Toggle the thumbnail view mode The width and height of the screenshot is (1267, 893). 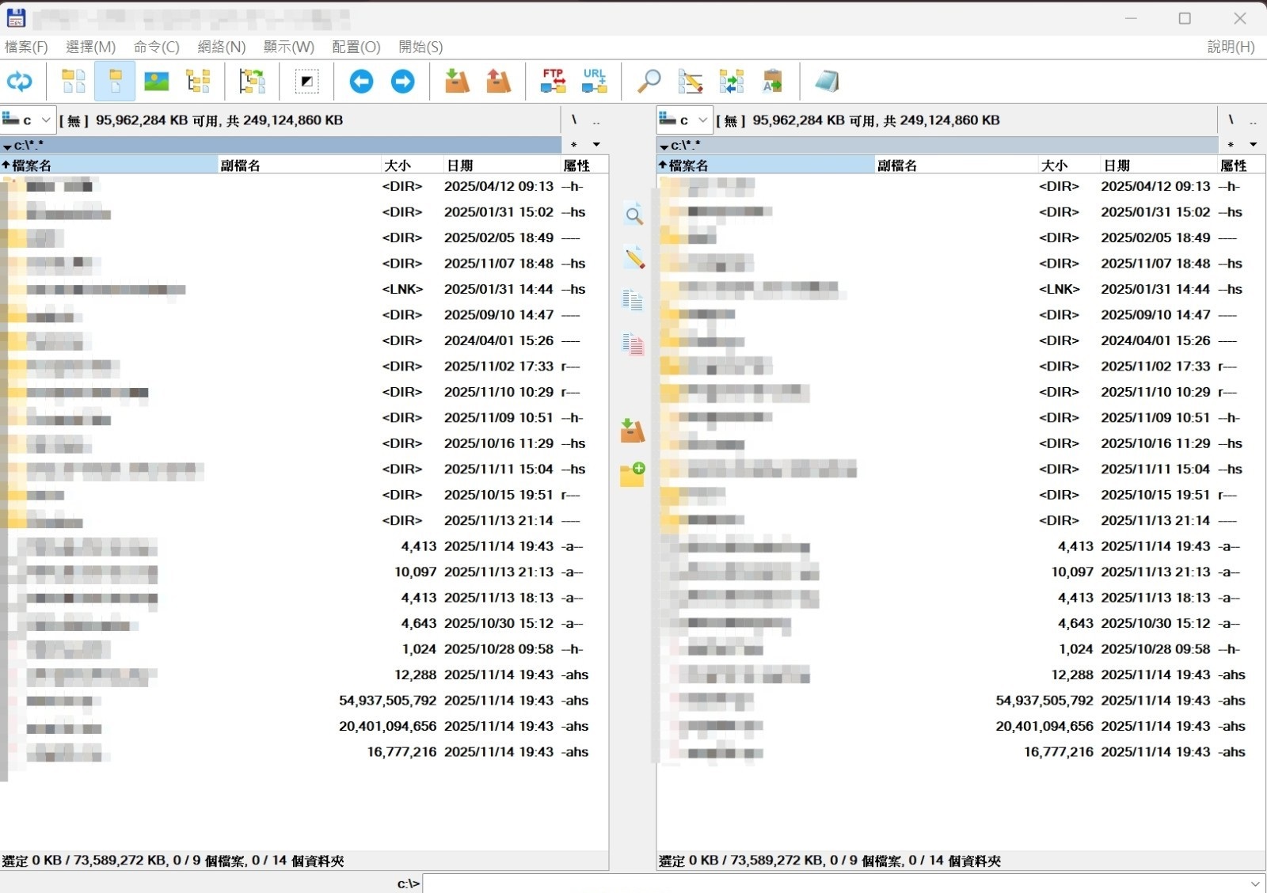[x=157, y=81]
